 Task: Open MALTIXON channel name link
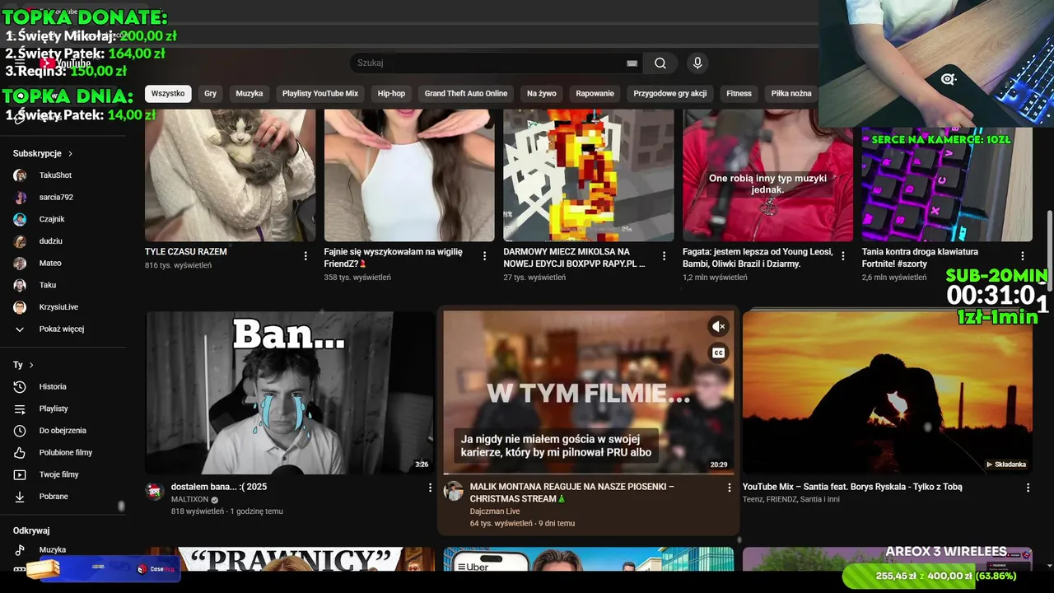pos(190,500)
